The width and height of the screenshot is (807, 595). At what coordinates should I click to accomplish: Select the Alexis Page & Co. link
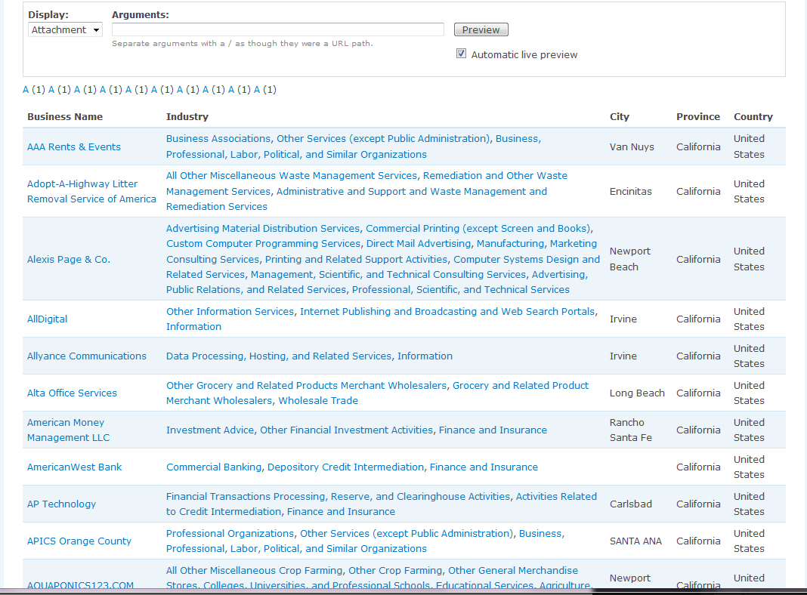click(x=69, y=260)
